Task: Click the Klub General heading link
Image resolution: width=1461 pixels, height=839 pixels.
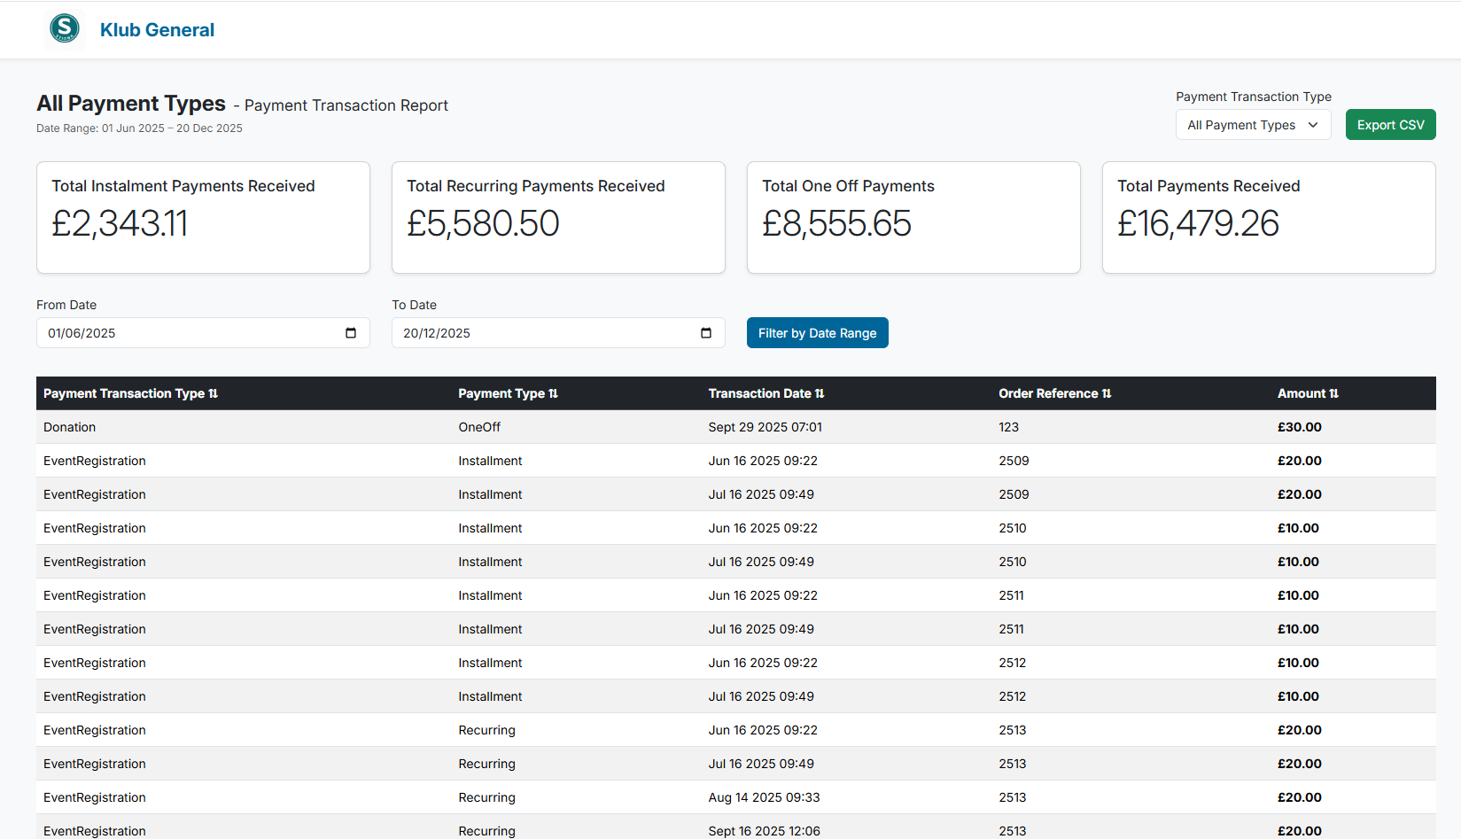Action: click(158, 29)
